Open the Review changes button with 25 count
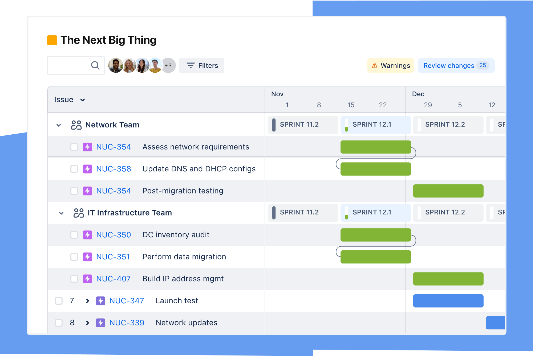Image resolution: width=534 pixels, height=356 pixels. coord(455,65)
